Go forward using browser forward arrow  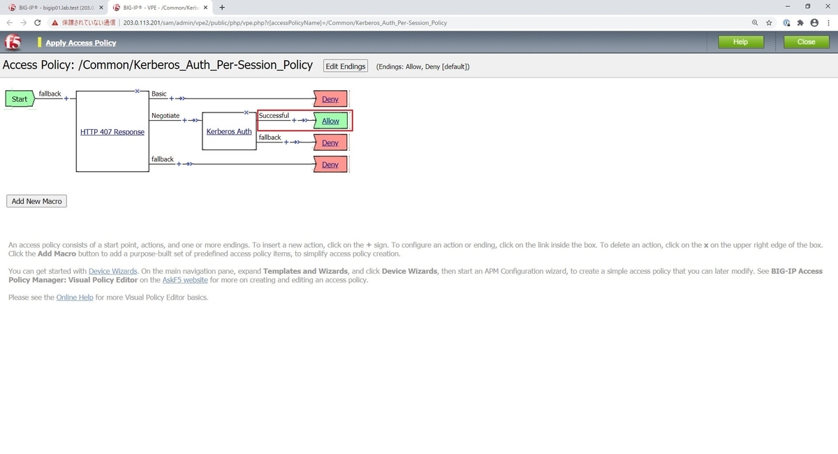[x=23, y=22]
